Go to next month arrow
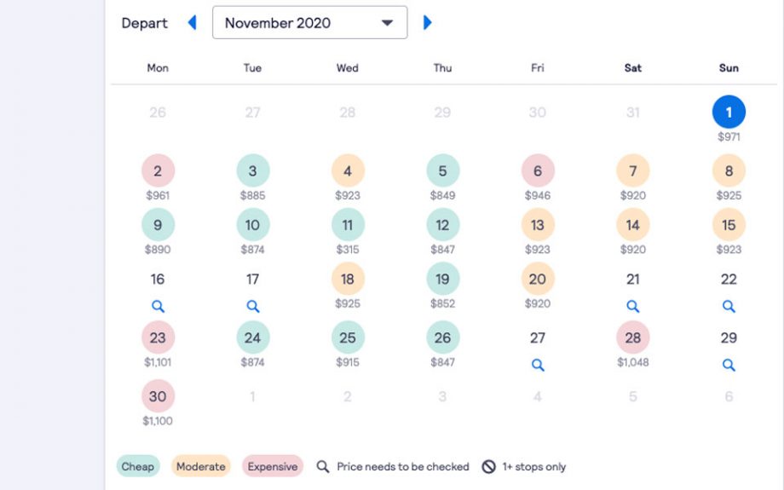The image size is (784, 490). [427, 22]
